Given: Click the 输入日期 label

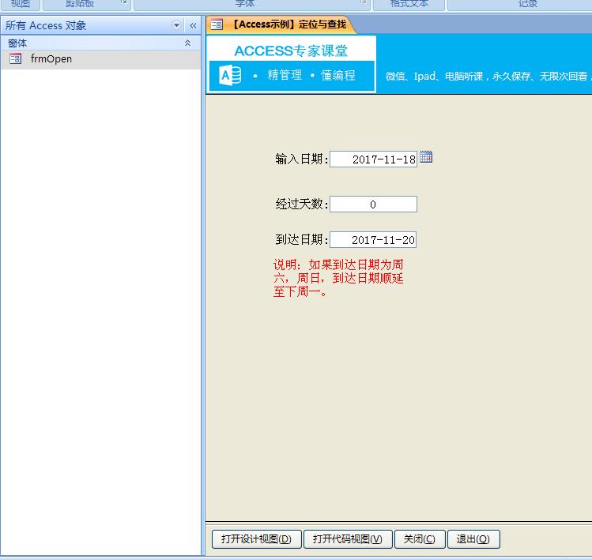Looking at the screenshot, I should point(301,159).
